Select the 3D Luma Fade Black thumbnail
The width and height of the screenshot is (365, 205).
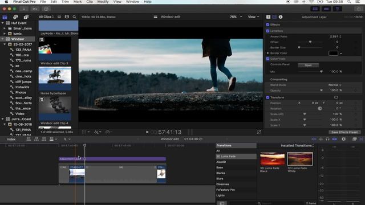(x=273, y=159)
